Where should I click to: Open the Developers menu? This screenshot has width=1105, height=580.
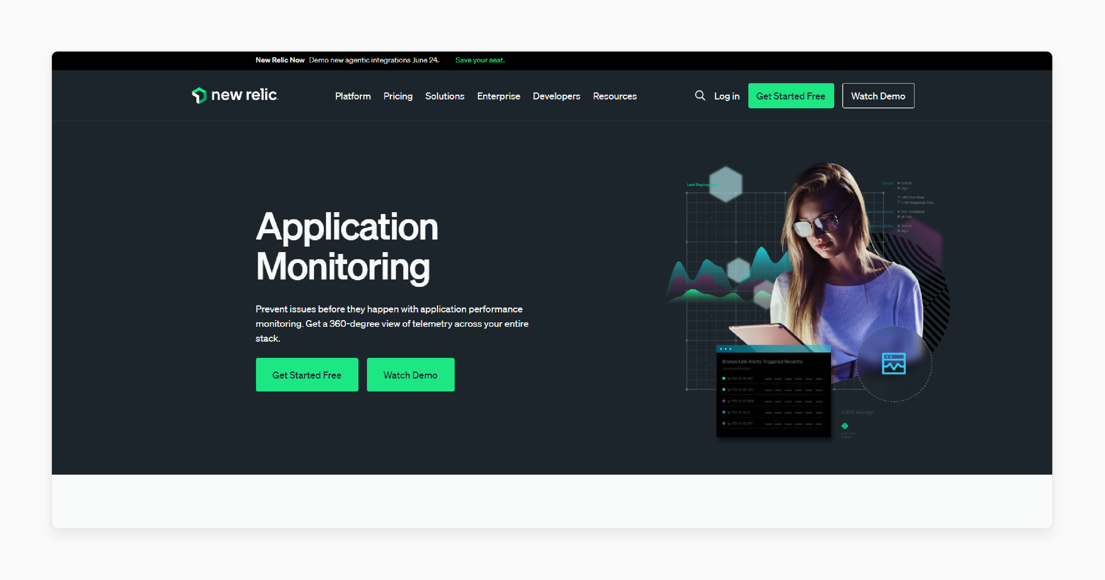[x=556, y=96]
